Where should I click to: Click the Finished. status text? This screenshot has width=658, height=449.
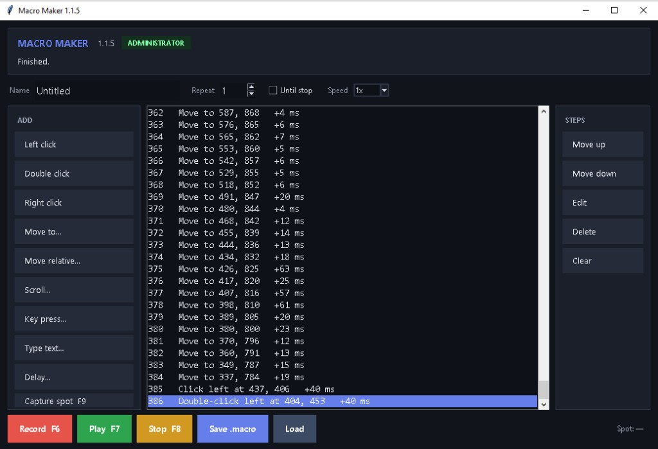(33, 62)
